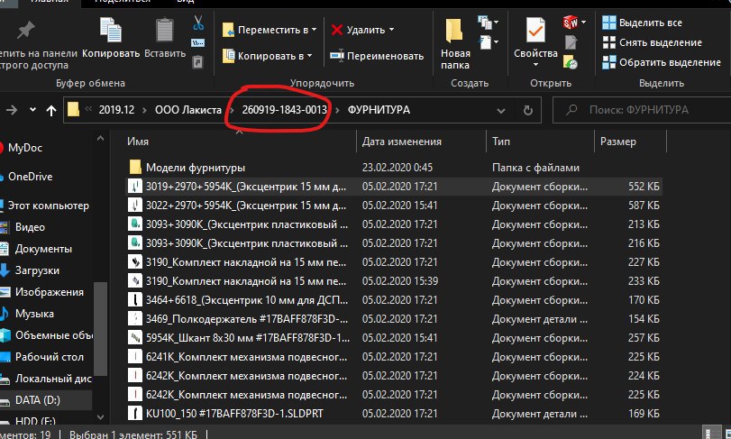731x439 pixels.
Task: Select MyDoc in the navigation pane
Action: (x=25, y=148)
